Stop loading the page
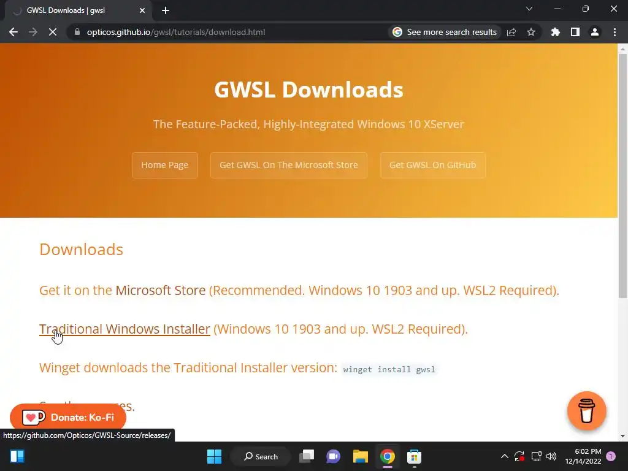Image resolution: width=628 pixels, height=471 pixels. pos(53,32)
